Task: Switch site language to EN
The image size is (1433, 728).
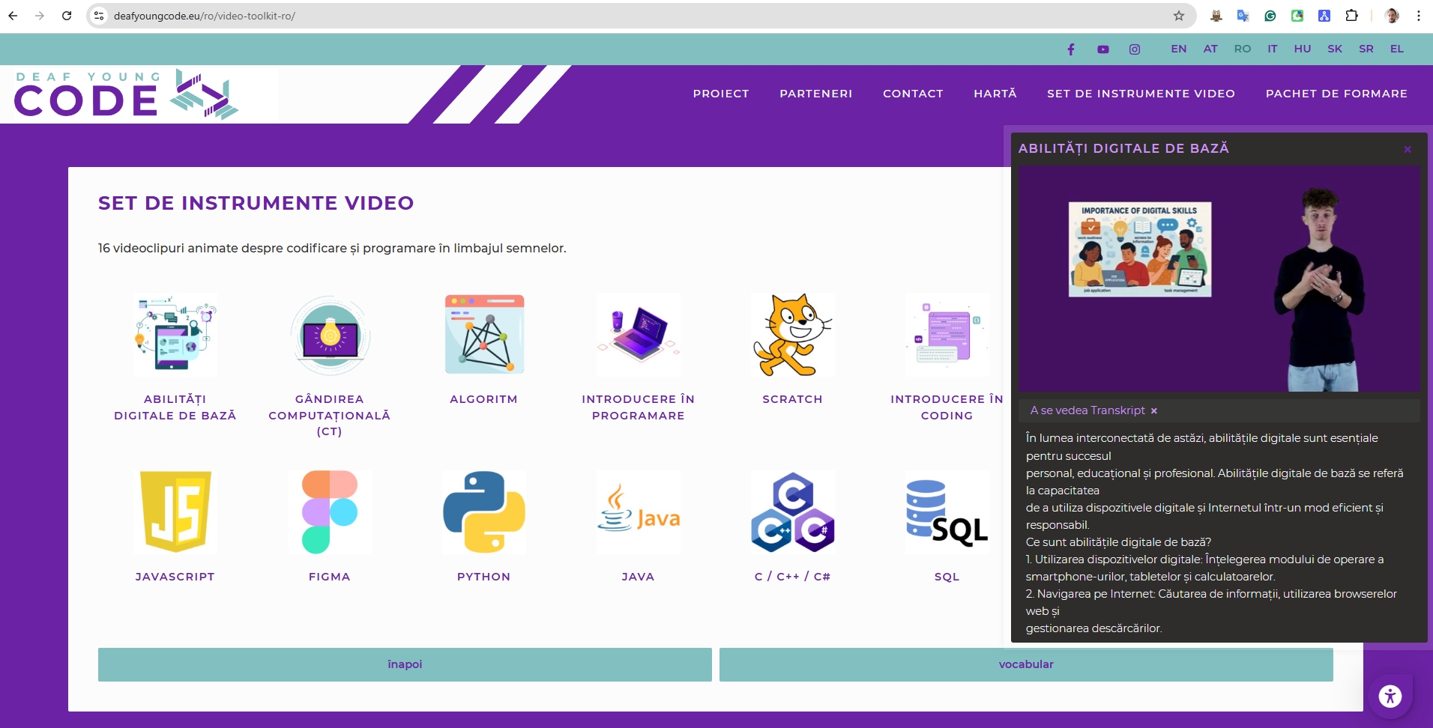Action: click(x=1179, y=49)
